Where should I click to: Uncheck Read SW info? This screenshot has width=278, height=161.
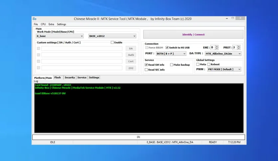[x=146, y=65]
